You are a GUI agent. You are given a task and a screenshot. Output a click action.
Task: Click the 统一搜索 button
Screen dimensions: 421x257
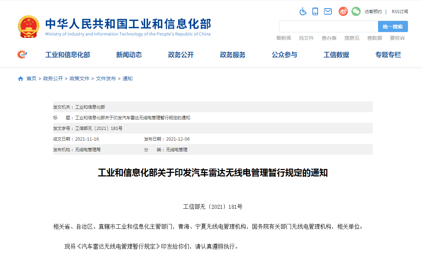coord(393,27)
